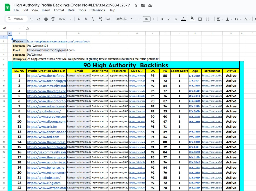Decrease font size with minus
Viewport: 256px width, 191px height.
coord(139,19)
